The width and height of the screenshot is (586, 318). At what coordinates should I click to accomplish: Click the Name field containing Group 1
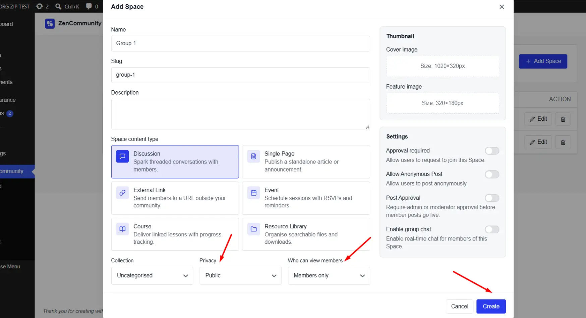pos(241,43)
